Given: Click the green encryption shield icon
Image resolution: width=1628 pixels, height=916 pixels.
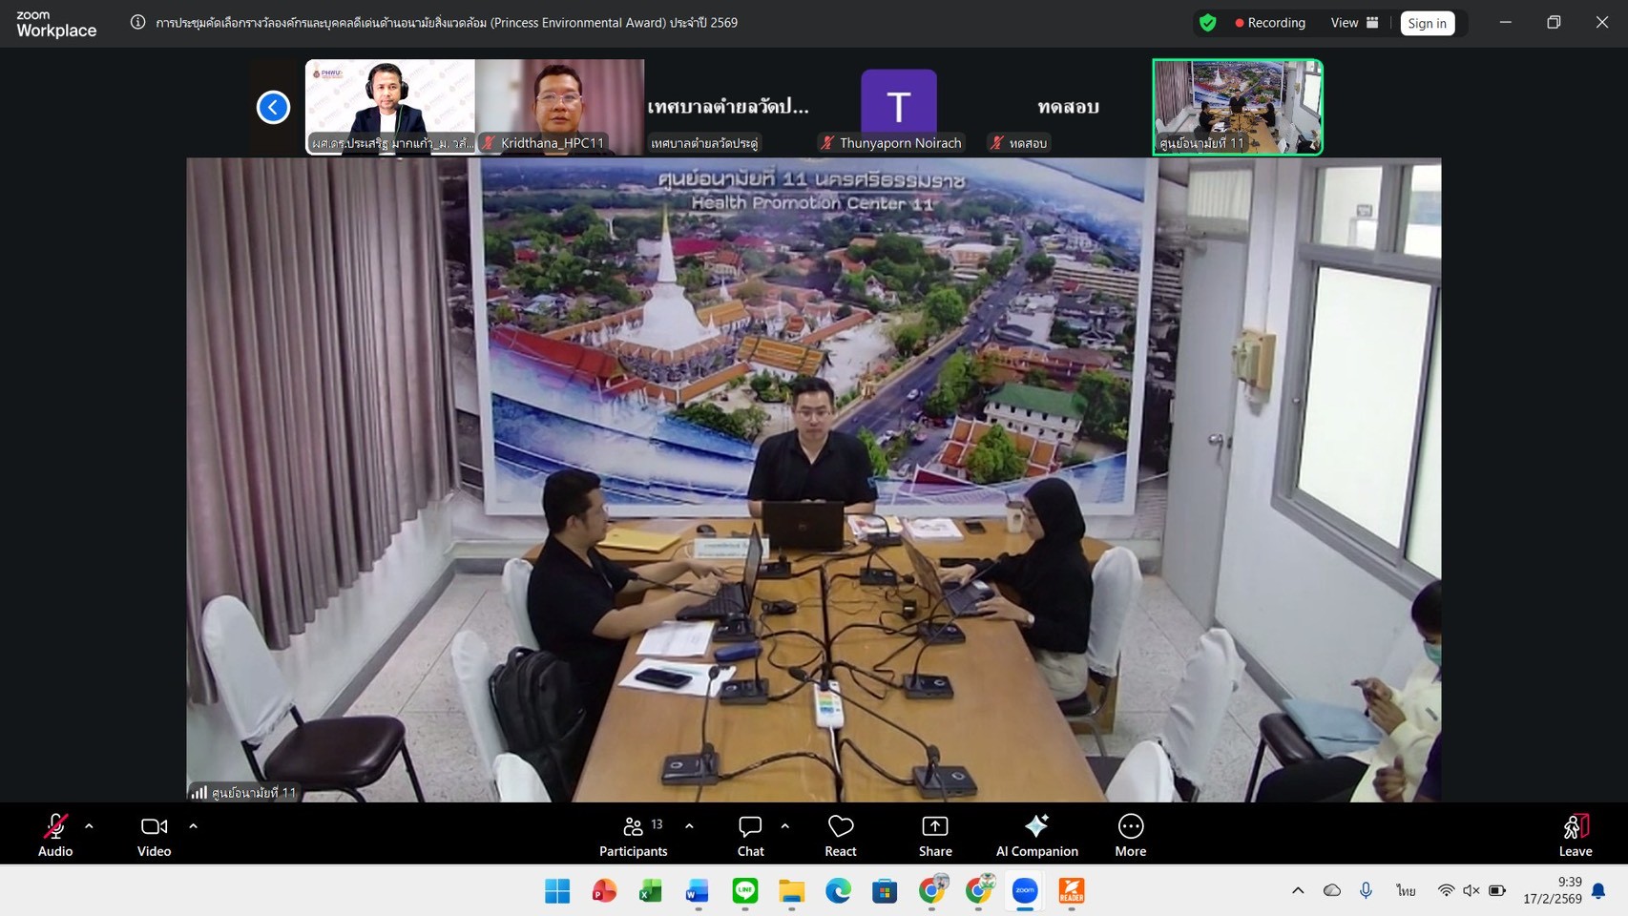Looking at the screenshot, I should pyautogui.click(x=1208, y=23).
